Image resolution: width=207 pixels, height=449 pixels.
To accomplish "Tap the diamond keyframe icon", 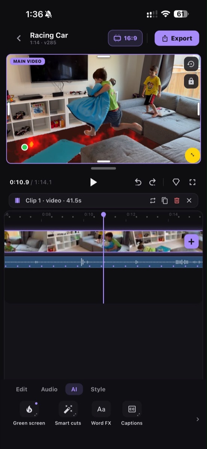I will [176, 182].
